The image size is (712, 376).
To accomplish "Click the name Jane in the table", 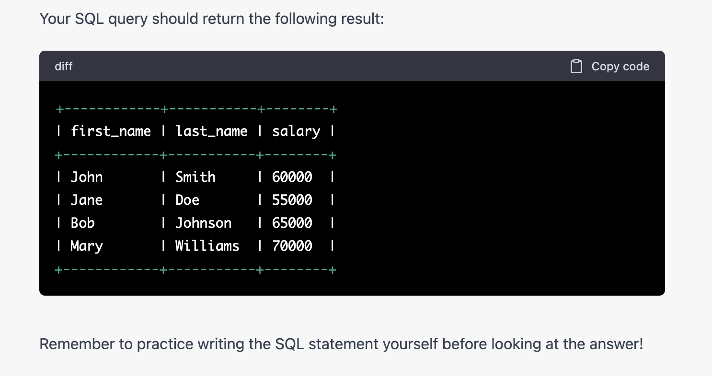I will point(87,200).
